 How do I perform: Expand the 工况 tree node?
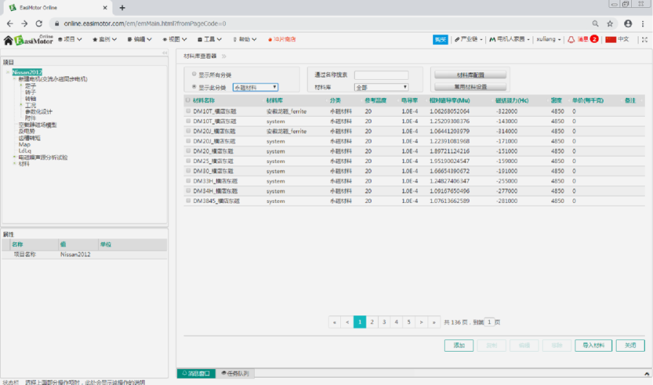pyautogui.click(x=21, y=105)
